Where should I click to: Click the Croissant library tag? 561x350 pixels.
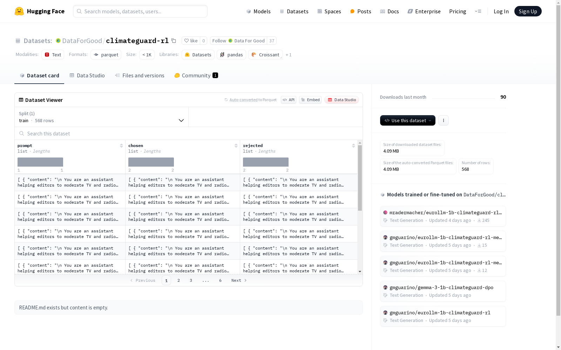pyautogui.click(x=265, y=55)
